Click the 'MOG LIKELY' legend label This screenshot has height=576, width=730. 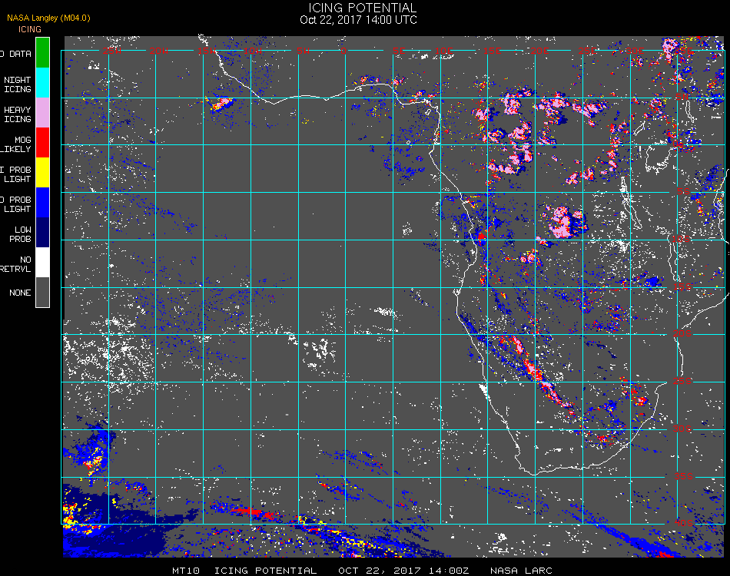click(x=16, y=144)
